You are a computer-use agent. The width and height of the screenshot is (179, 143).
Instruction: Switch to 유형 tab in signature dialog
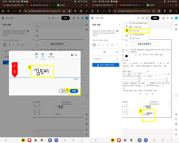pos(36,55)
